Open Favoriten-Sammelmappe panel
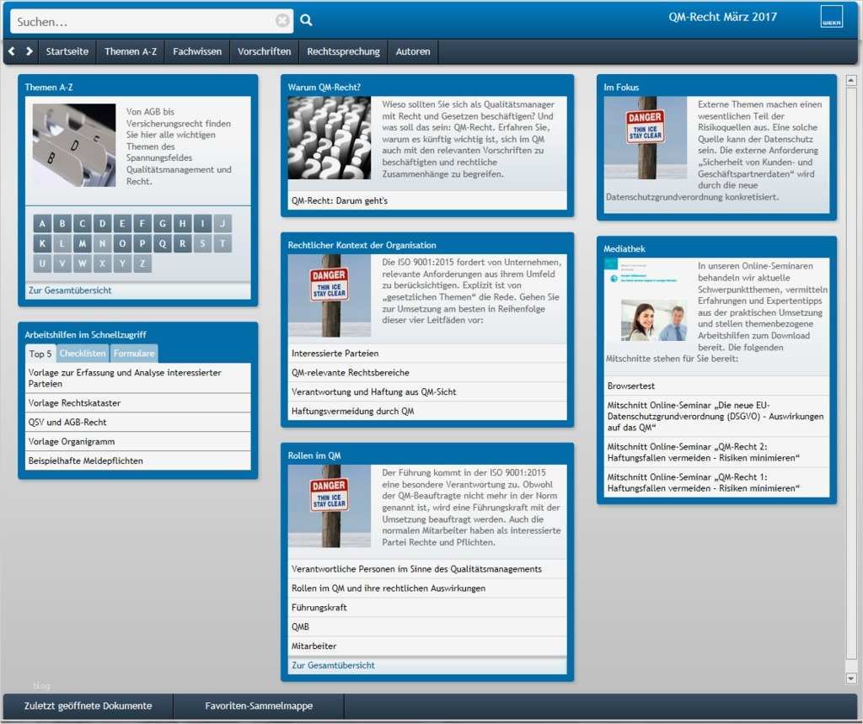The image size is (863, 724). [259, 705]
